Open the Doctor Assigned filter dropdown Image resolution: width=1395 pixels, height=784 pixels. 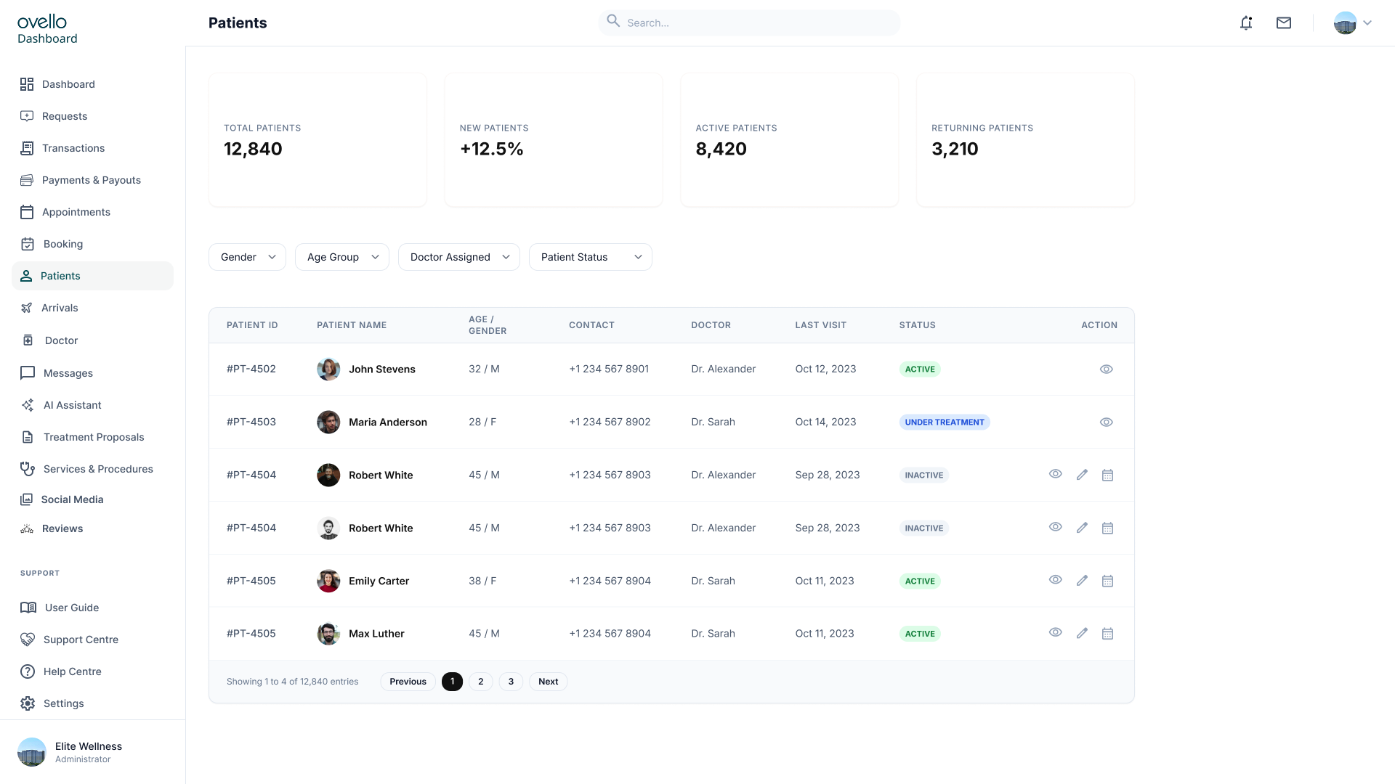tap(459, 257)
